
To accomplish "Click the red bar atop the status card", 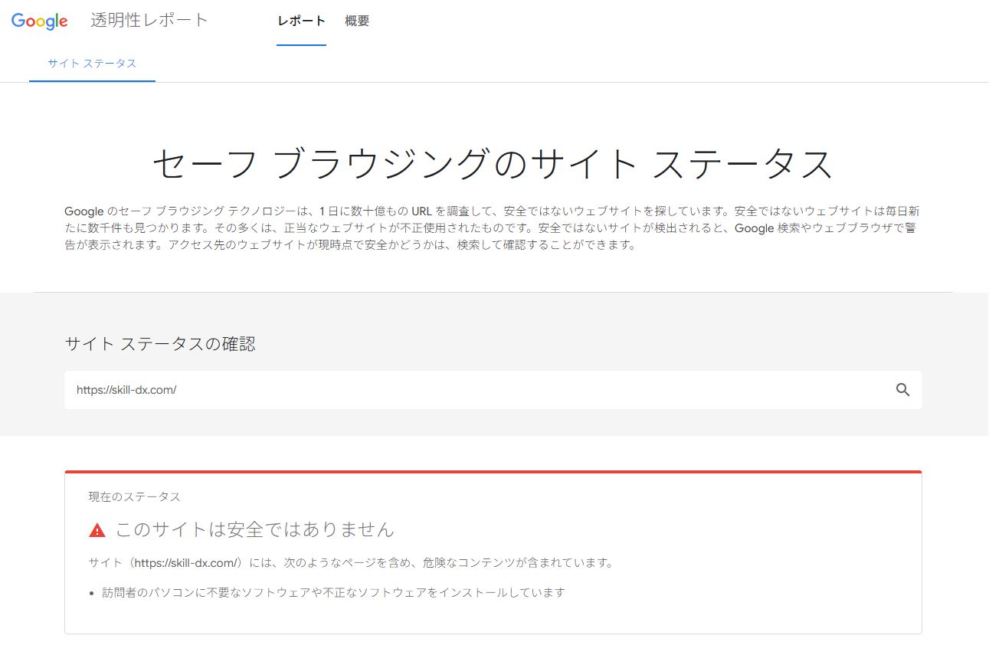I will click(493, 472).
